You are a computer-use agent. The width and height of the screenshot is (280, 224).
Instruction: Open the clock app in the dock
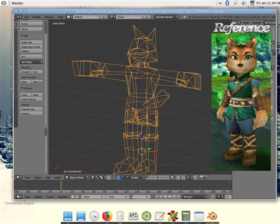tap(94, 216)
